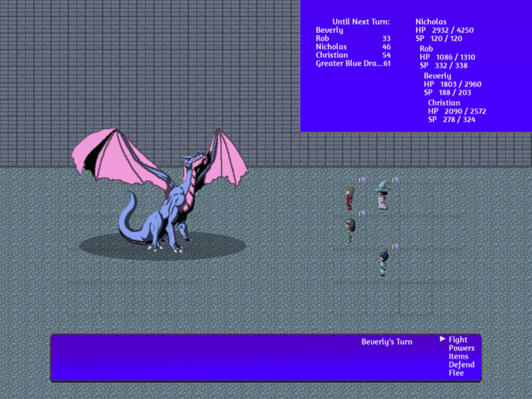
Task: Pick Defend in the battle menu
Action: [x=461, y=365]
